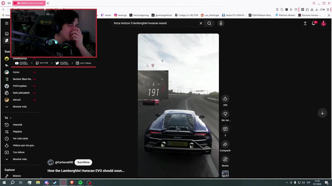The image size is (332, 186).
Task: Expand the Tú section chevron
Action: click(x=10, y=118)
